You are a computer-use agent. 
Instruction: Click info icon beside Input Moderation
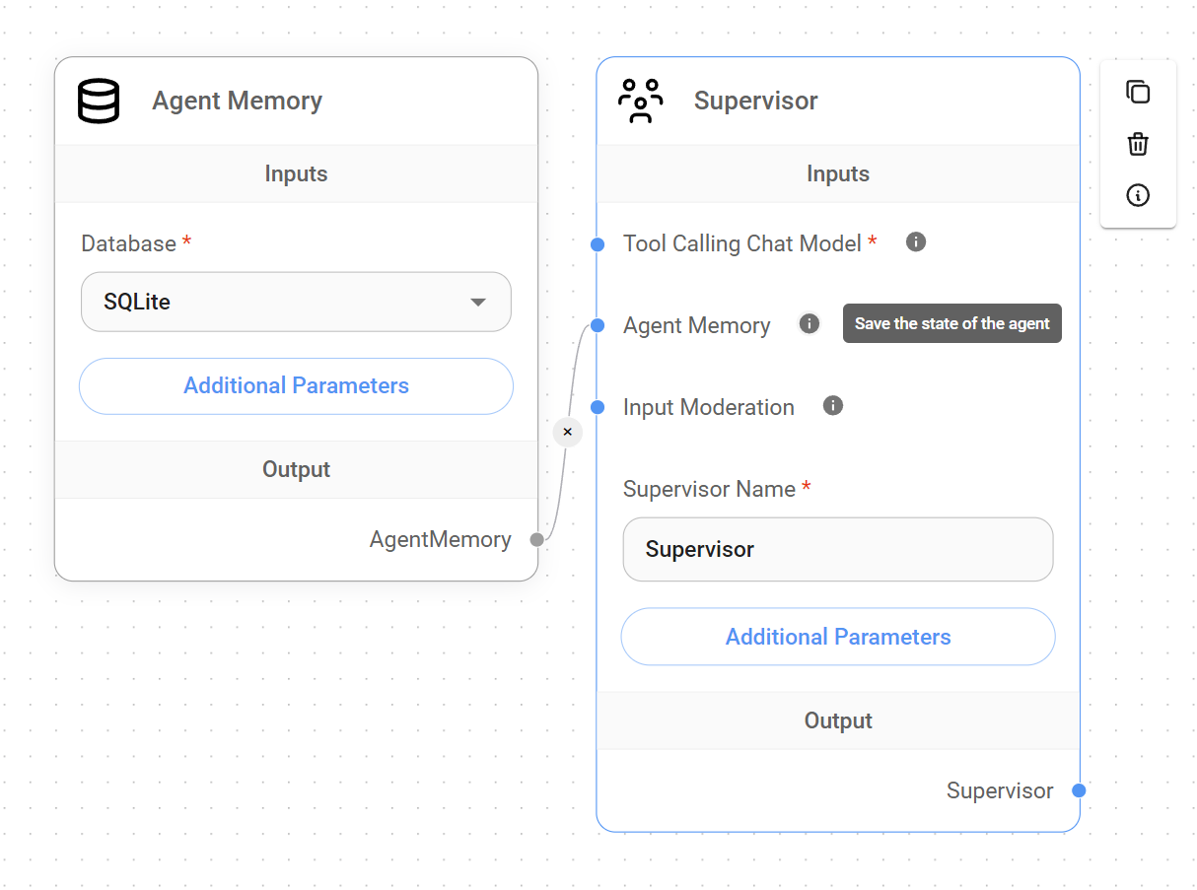(x=833, y=405)
